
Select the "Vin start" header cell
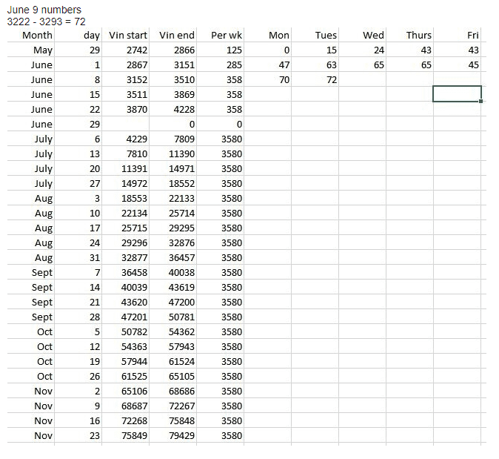coord(127,35)
